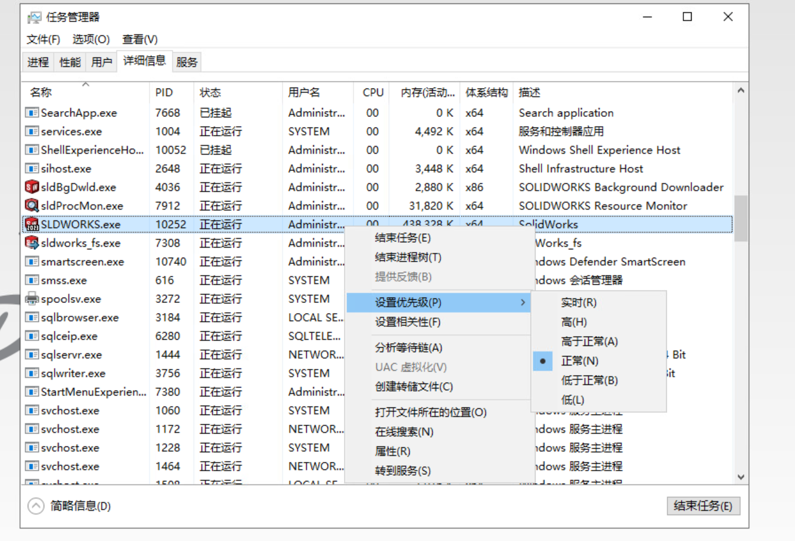Click the vertical scrollbar thumb

[741, 219]
